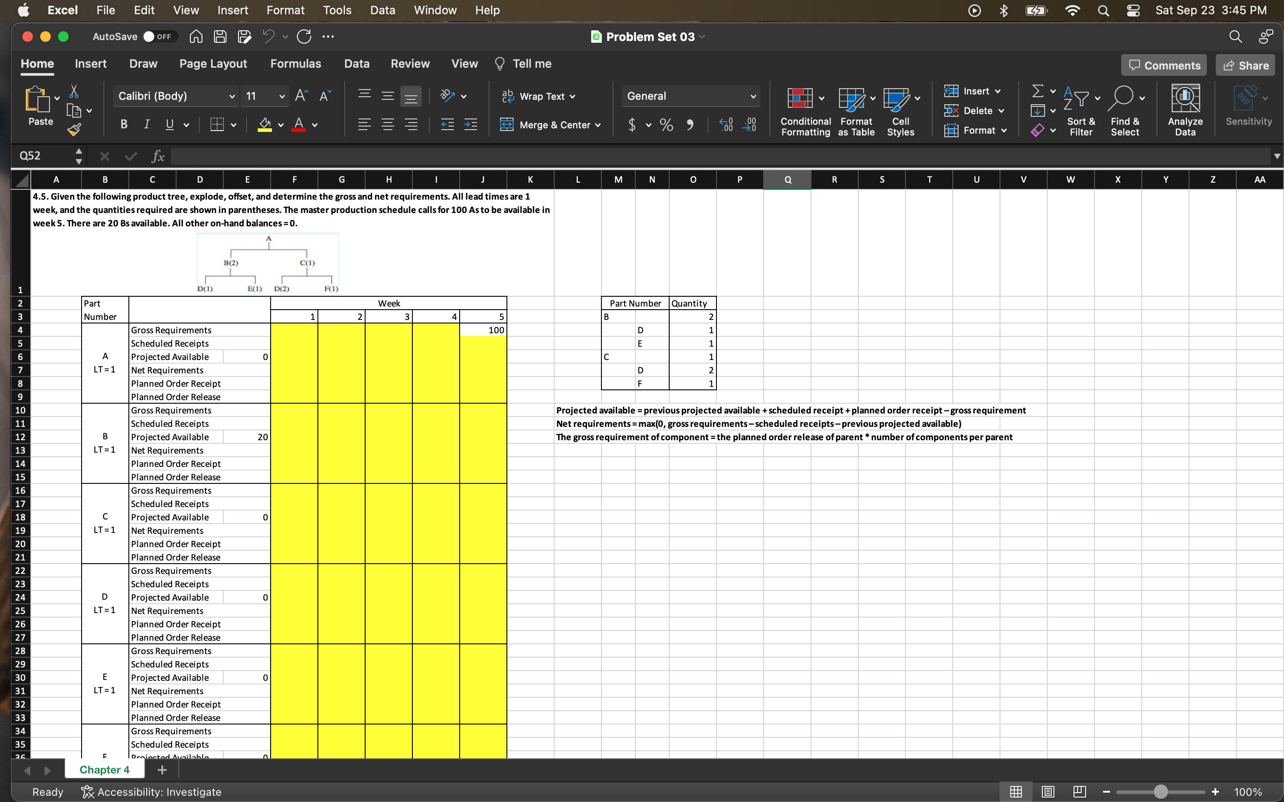
Task: Click the Share button
Action: pos(1245,65)
